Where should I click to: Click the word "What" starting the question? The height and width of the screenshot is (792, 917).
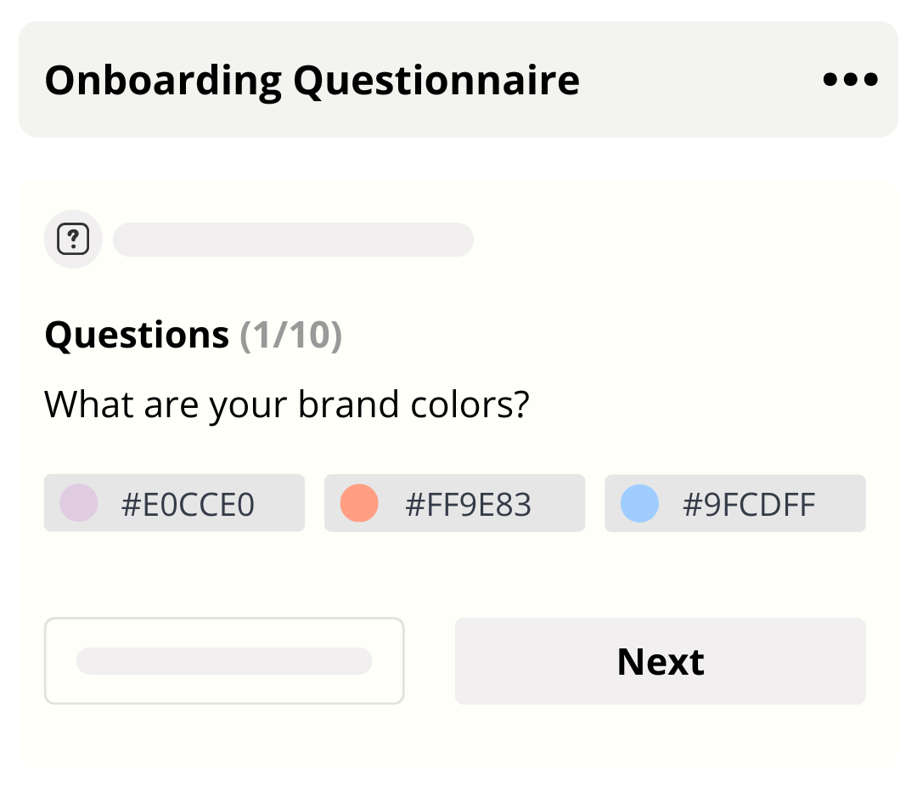pyautogui.click(x=89, y=404)
